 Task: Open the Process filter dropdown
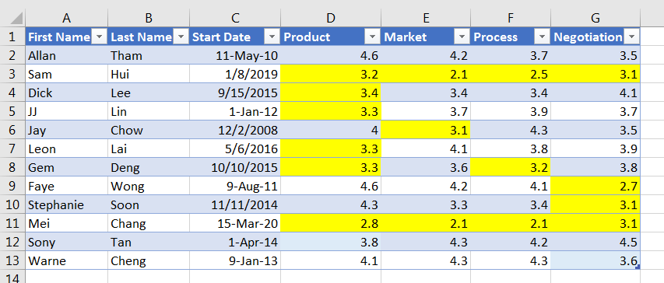(x=542, y=37)
